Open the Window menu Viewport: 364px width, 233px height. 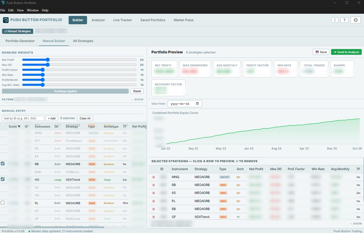click(x=33, y=10)
